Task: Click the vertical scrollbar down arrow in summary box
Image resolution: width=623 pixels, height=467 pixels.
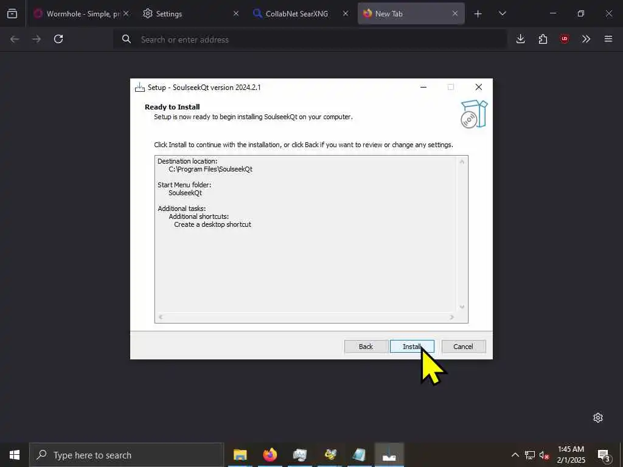Action: pyautogui.click(x=462, y=307)
